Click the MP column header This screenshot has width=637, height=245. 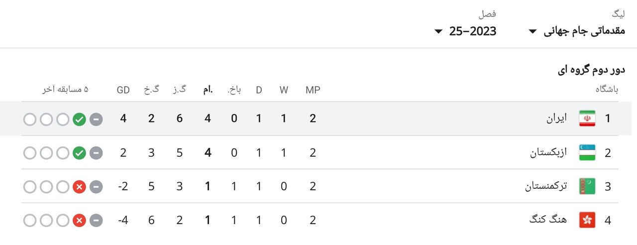(313, 90)
